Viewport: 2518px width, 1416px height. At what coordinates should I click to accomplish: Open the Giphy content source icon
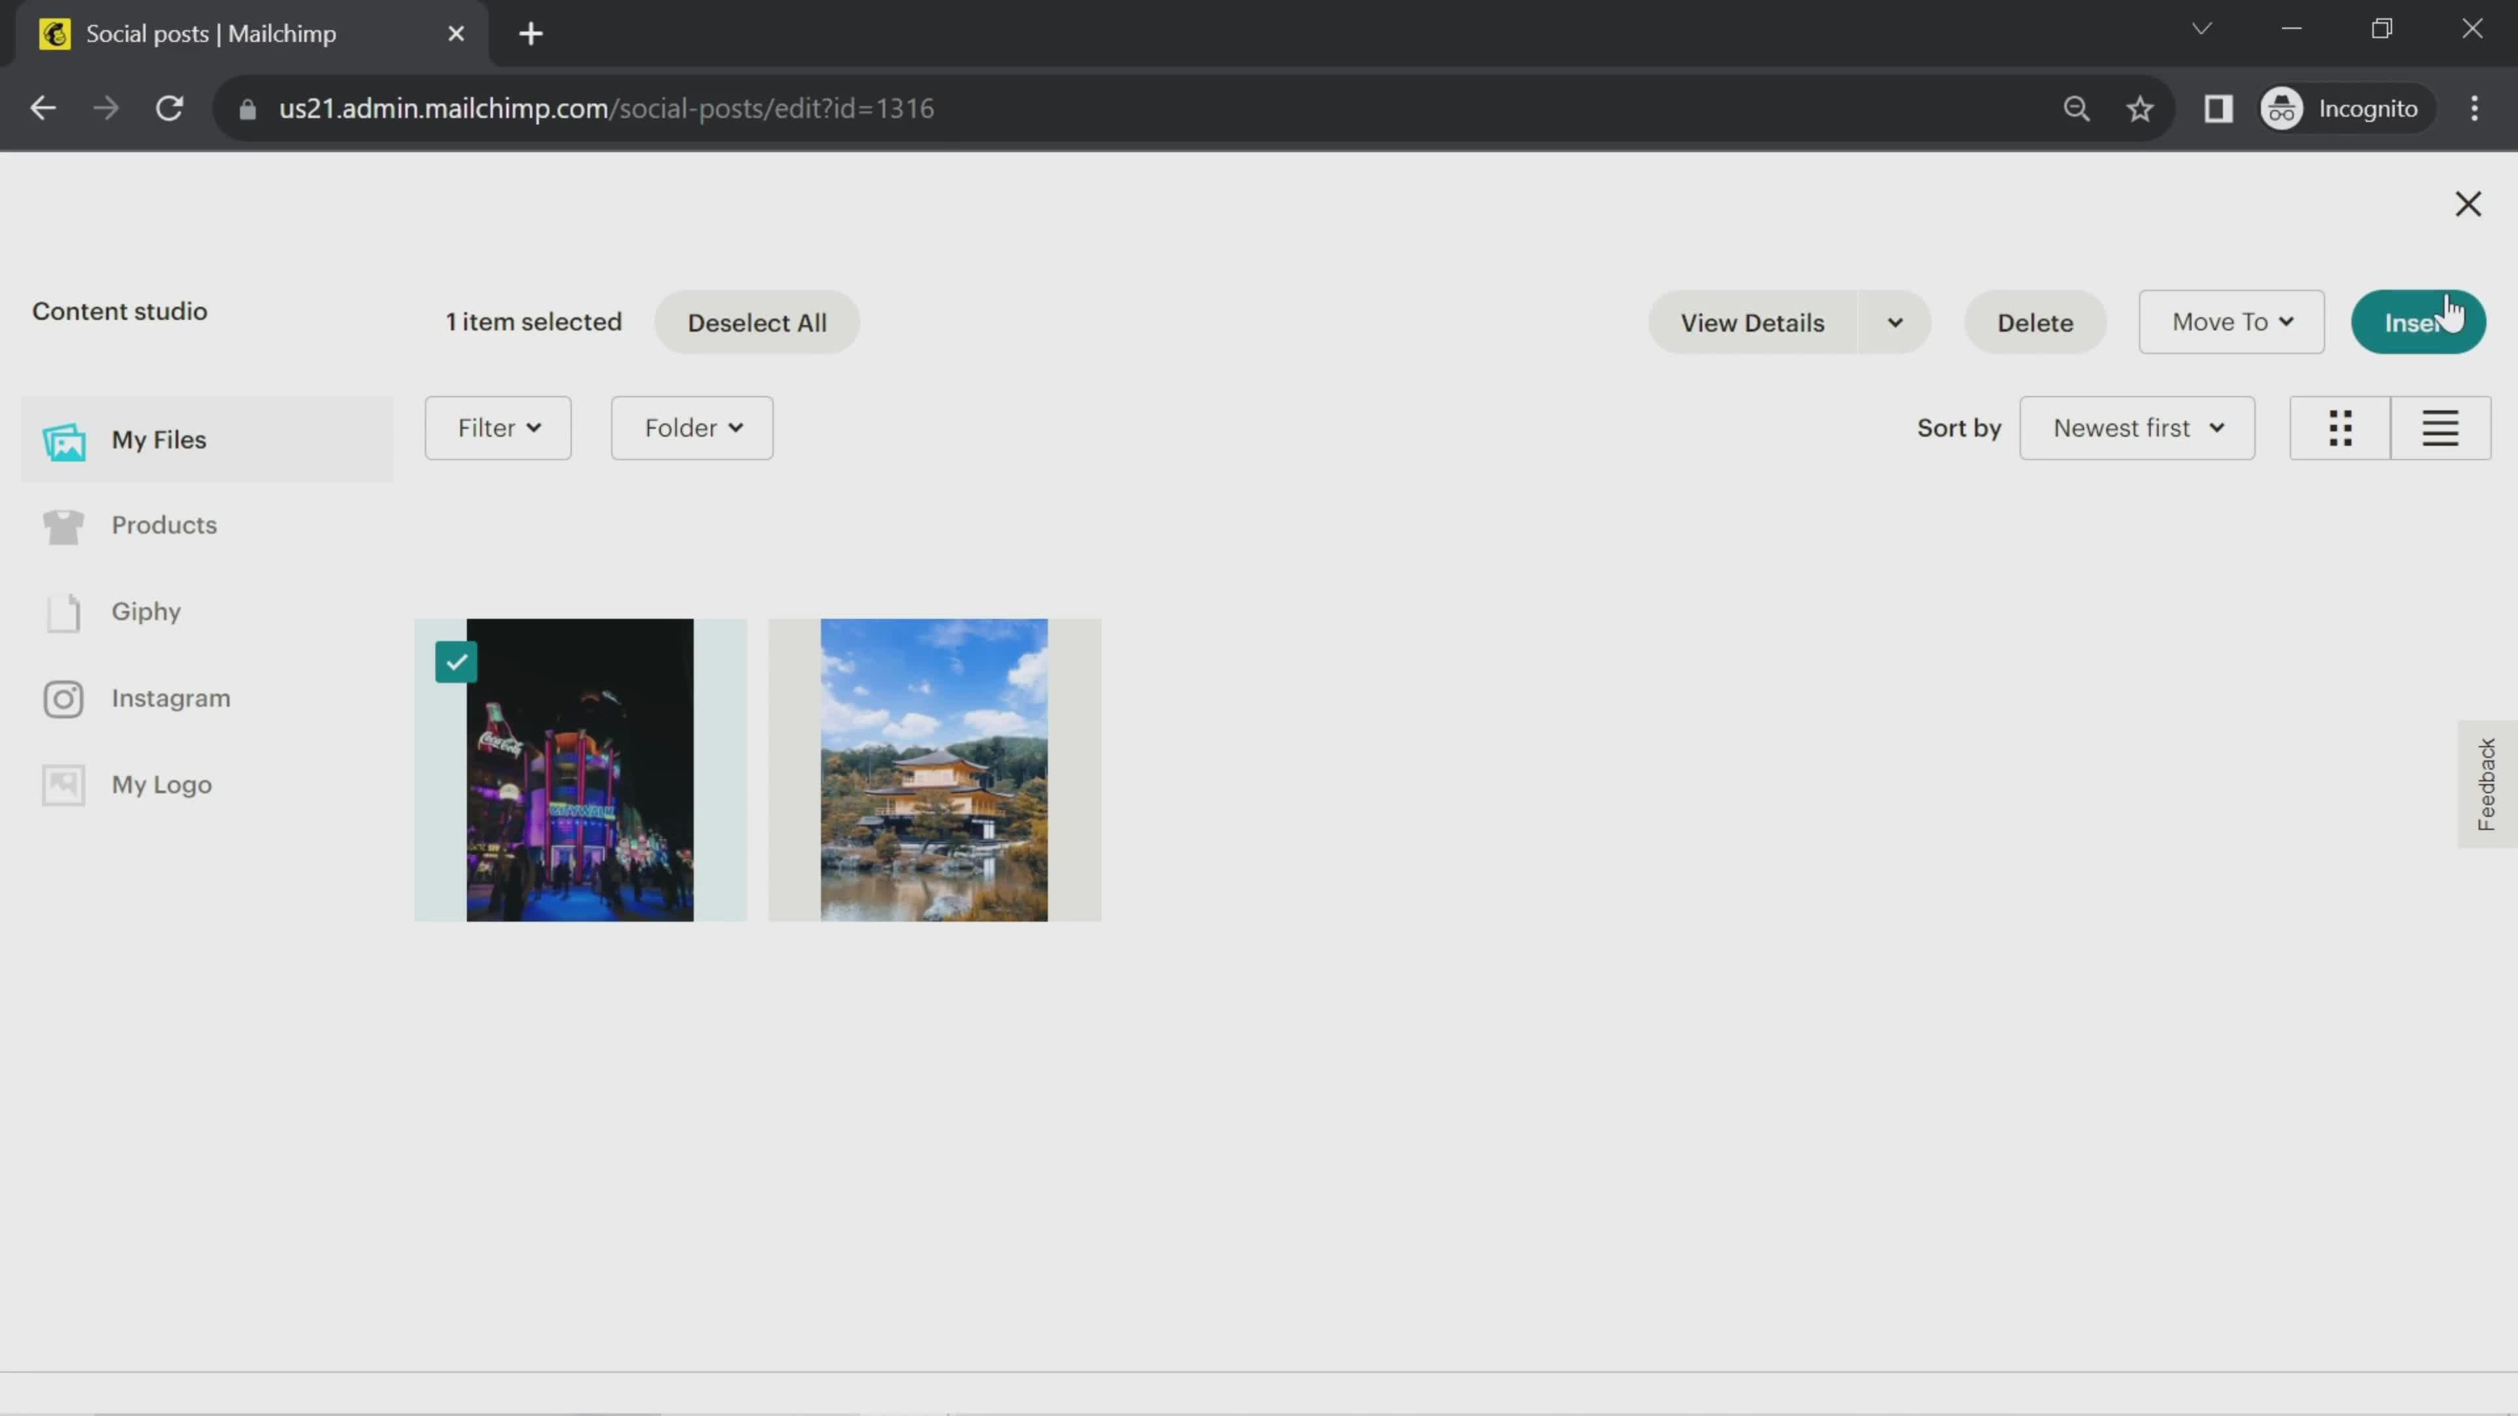(x=62, y=610)
